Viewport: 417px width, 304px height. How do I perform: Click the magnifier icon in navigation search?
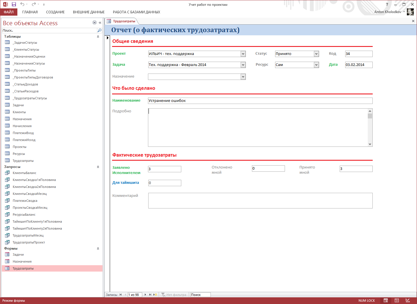point(99,30)
